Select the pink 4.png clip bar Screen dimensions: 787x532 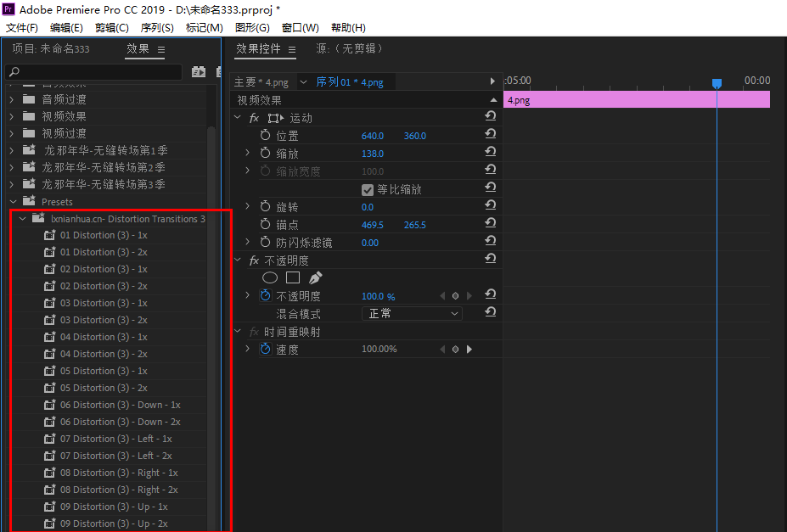click(x=637, y=100)
